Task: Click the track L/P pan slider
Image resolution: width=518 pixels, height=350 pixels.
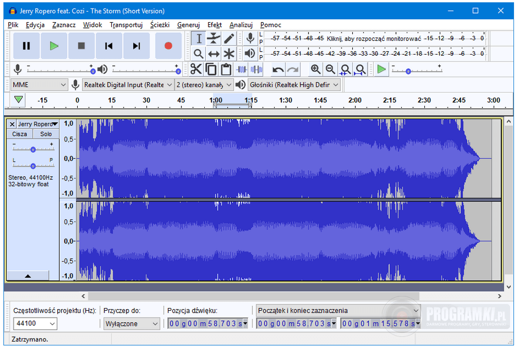Action: (33, 164)
